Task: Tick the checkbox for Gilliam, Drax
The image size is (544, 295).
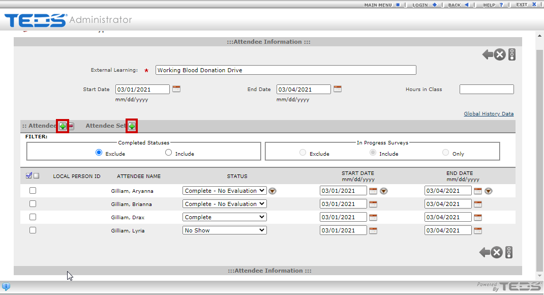Action: (33, 217)
